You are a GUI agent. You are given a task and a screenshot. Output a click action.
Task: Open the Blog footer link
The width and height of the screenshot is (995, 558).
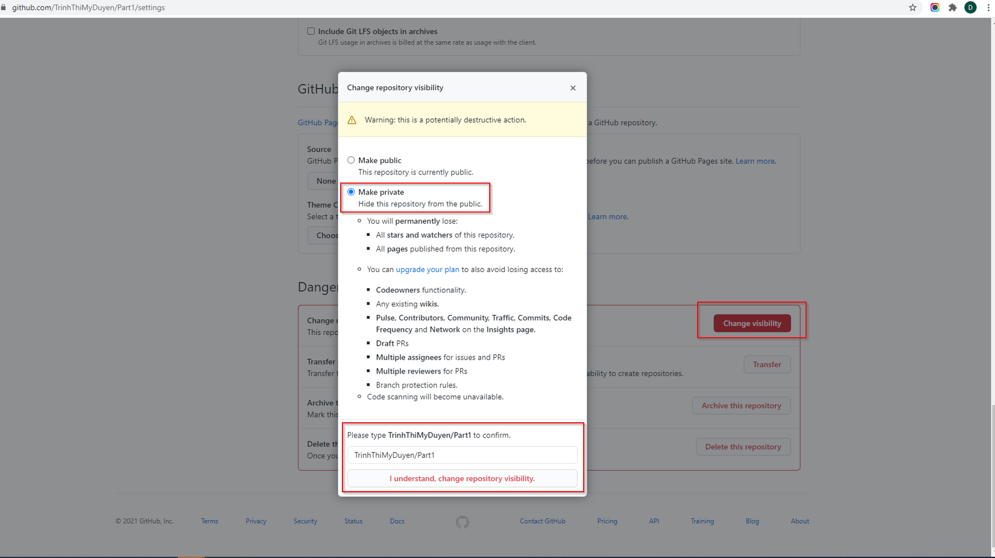pos(753,521)
